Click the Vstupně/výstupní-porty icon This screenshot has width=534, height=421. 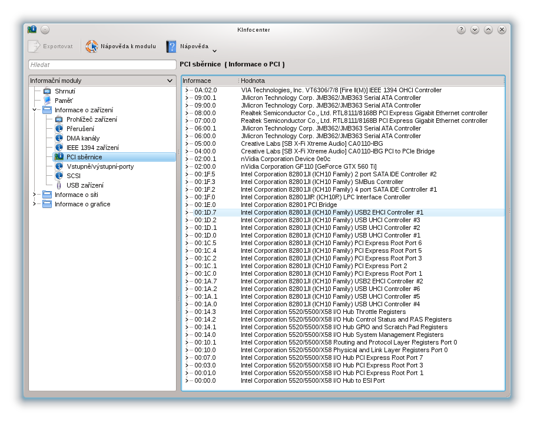59,166
